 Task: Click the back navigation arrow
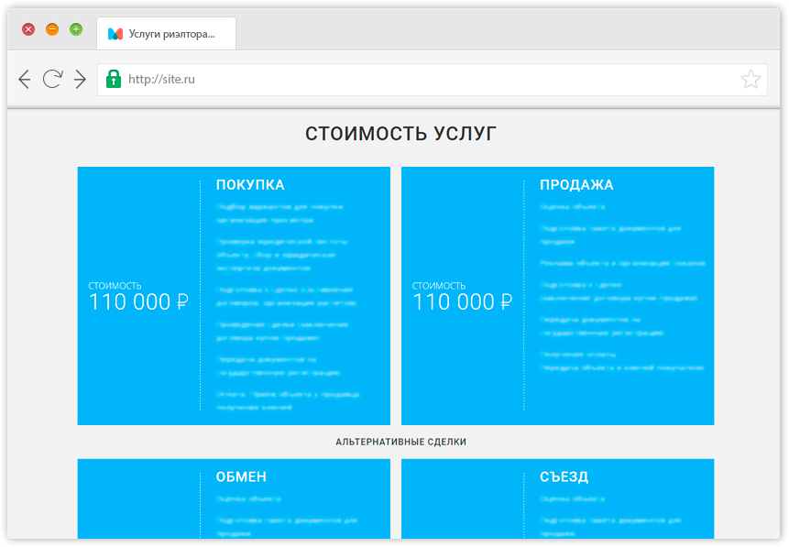[25, 80]
